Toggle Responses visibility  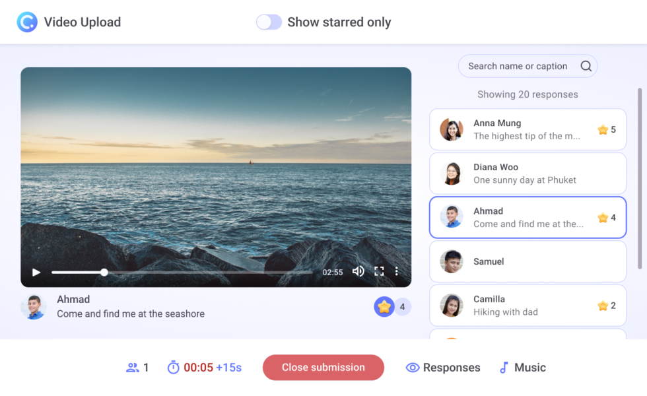443,368
